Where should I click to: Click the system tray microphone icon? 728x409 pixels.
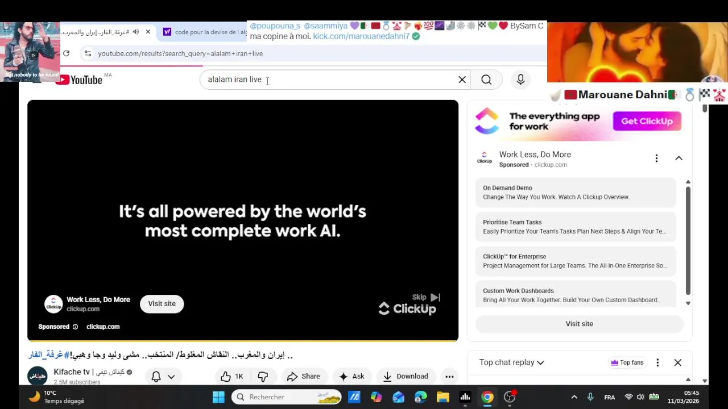click(590, 397)
